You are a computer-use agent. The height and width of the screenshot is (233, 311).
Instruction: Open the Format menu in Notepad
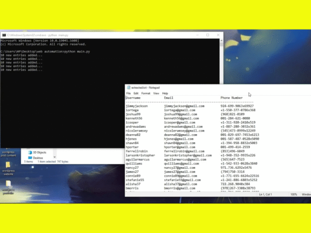[146, 93]
